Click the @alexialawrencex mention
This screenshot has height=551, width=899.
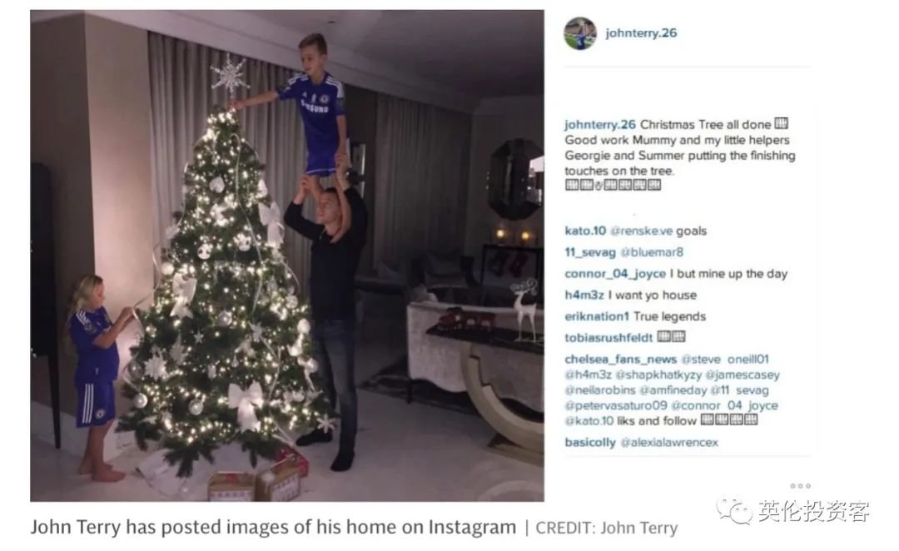tap(669, 443)
